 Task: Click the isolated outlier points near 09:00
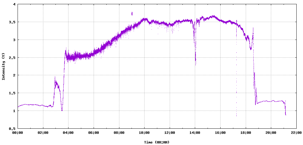pyautogui.click(x=132, y=14)
